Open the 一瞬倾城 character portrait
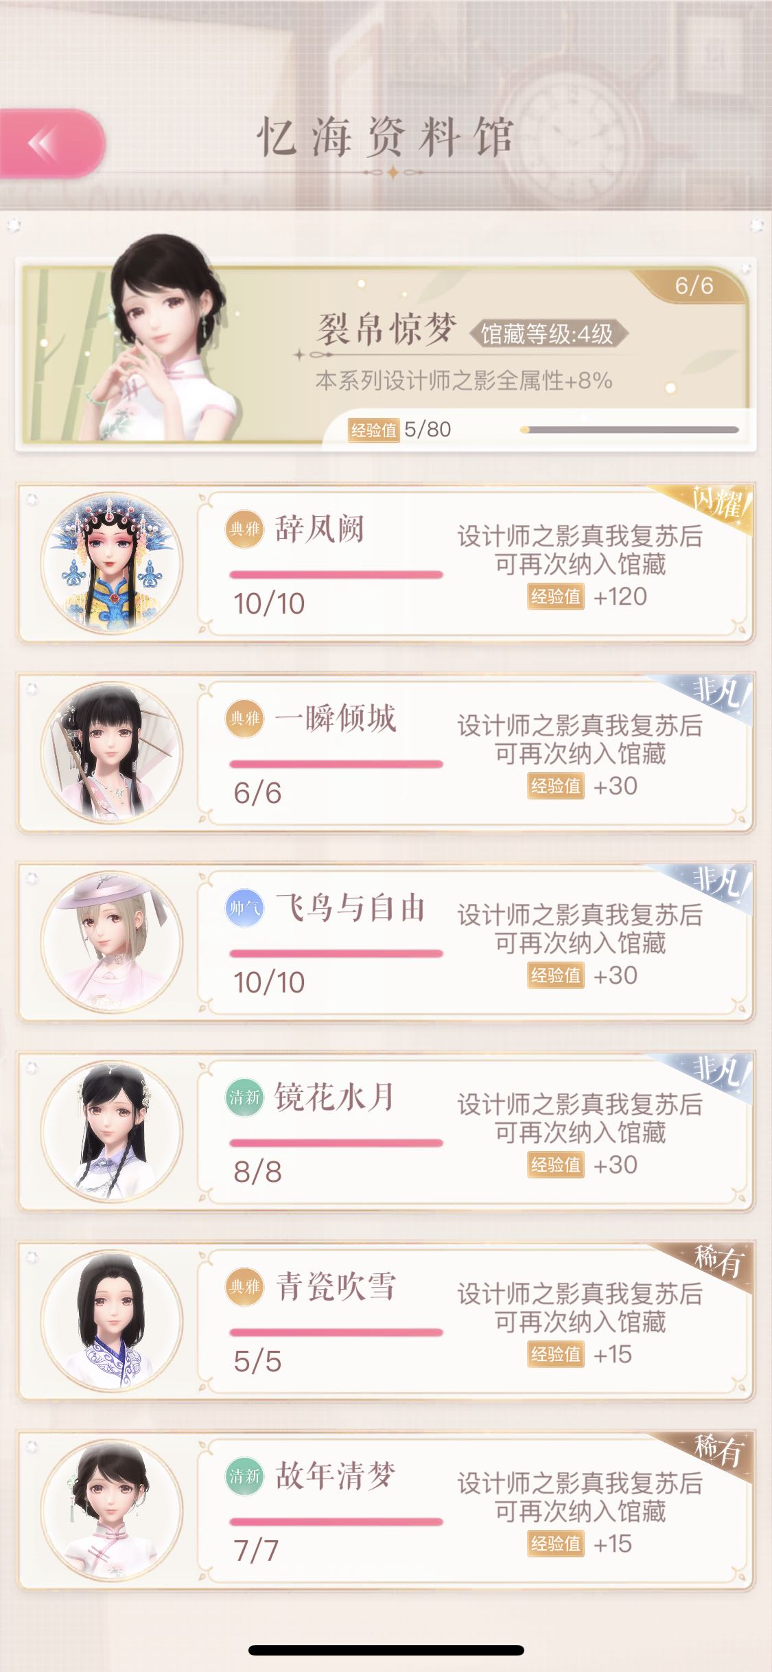This screenshot has width=772, height=1672. point(111,752)
